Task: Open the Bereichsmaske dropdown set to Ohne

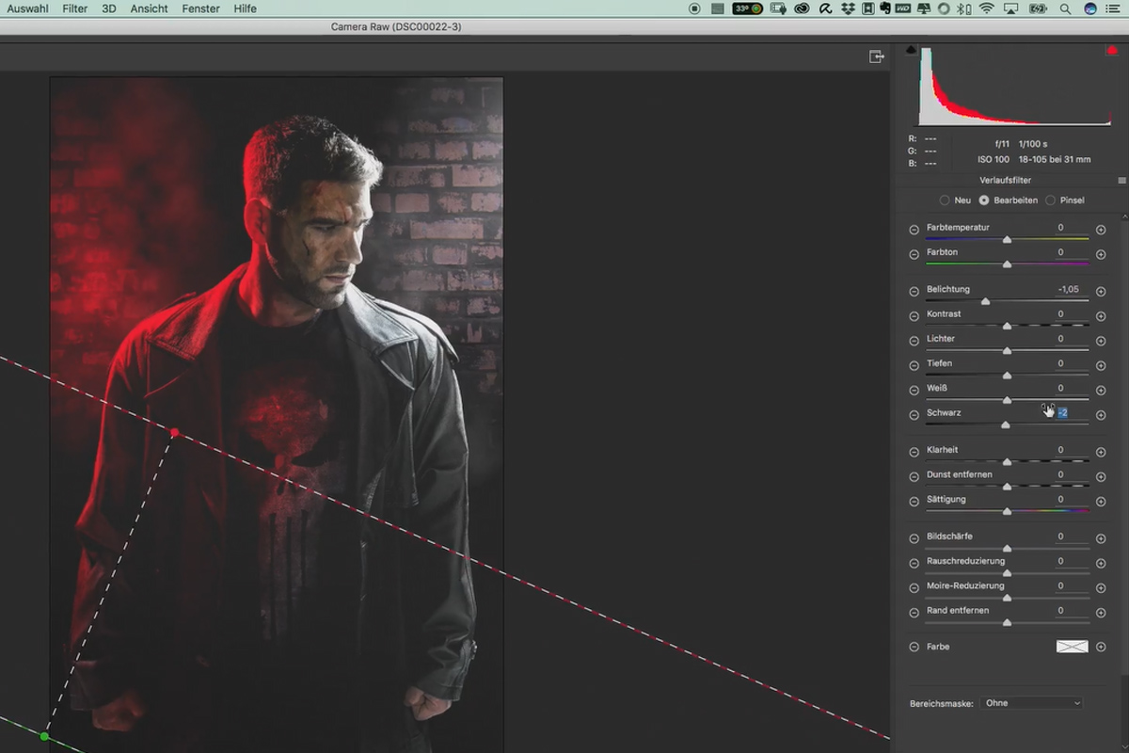Action: point(1031,703)
